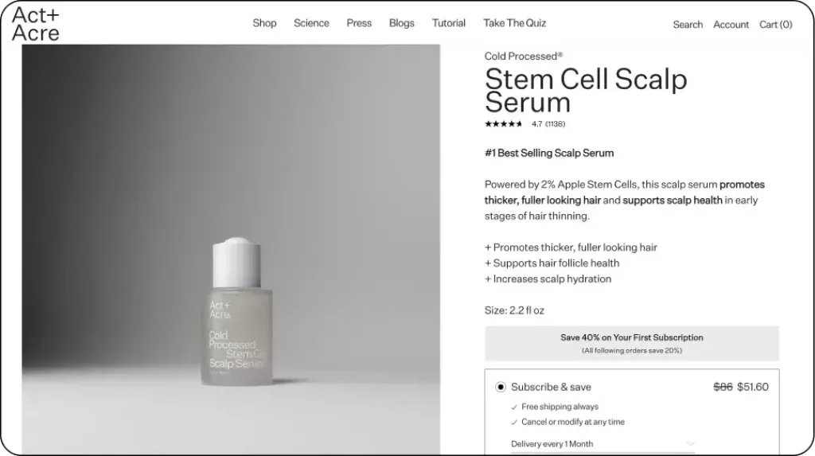This screenshot has height=456, width=815.
Task: Go to the Science page
Action: coord(311,23)
